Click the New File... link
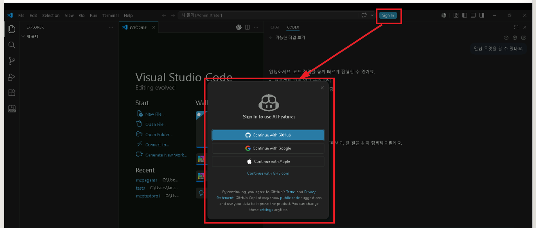This screenshot has width=536, height=228. (x=155, y=114)
